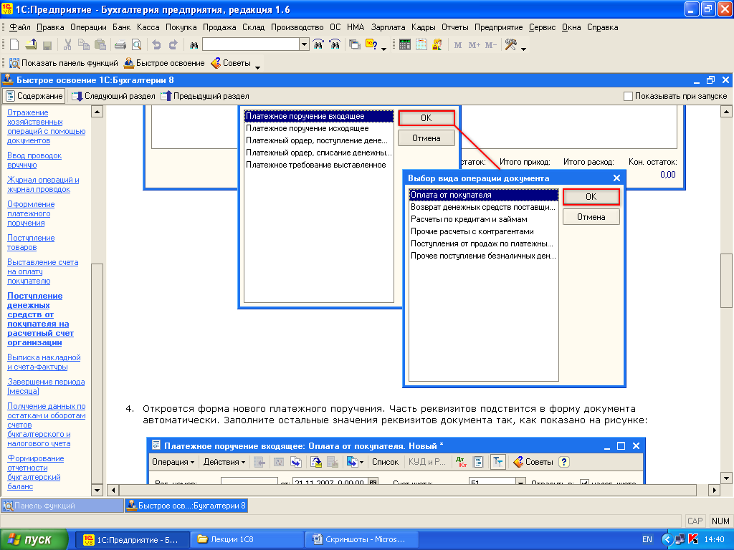
Task: Open the Операция dropdown in payment order
Action: coord(173,462)
